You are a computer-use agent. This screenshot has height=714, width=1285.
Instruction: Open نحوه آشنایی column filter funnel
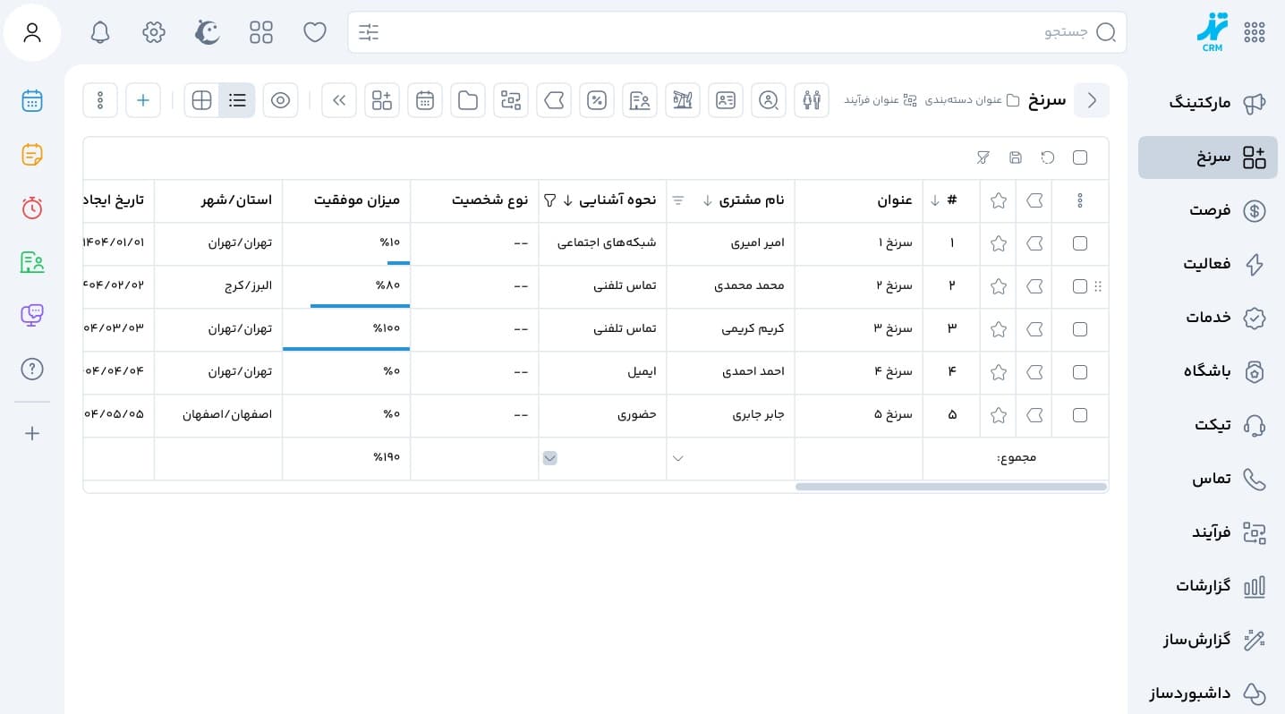(x=550, y=200)
